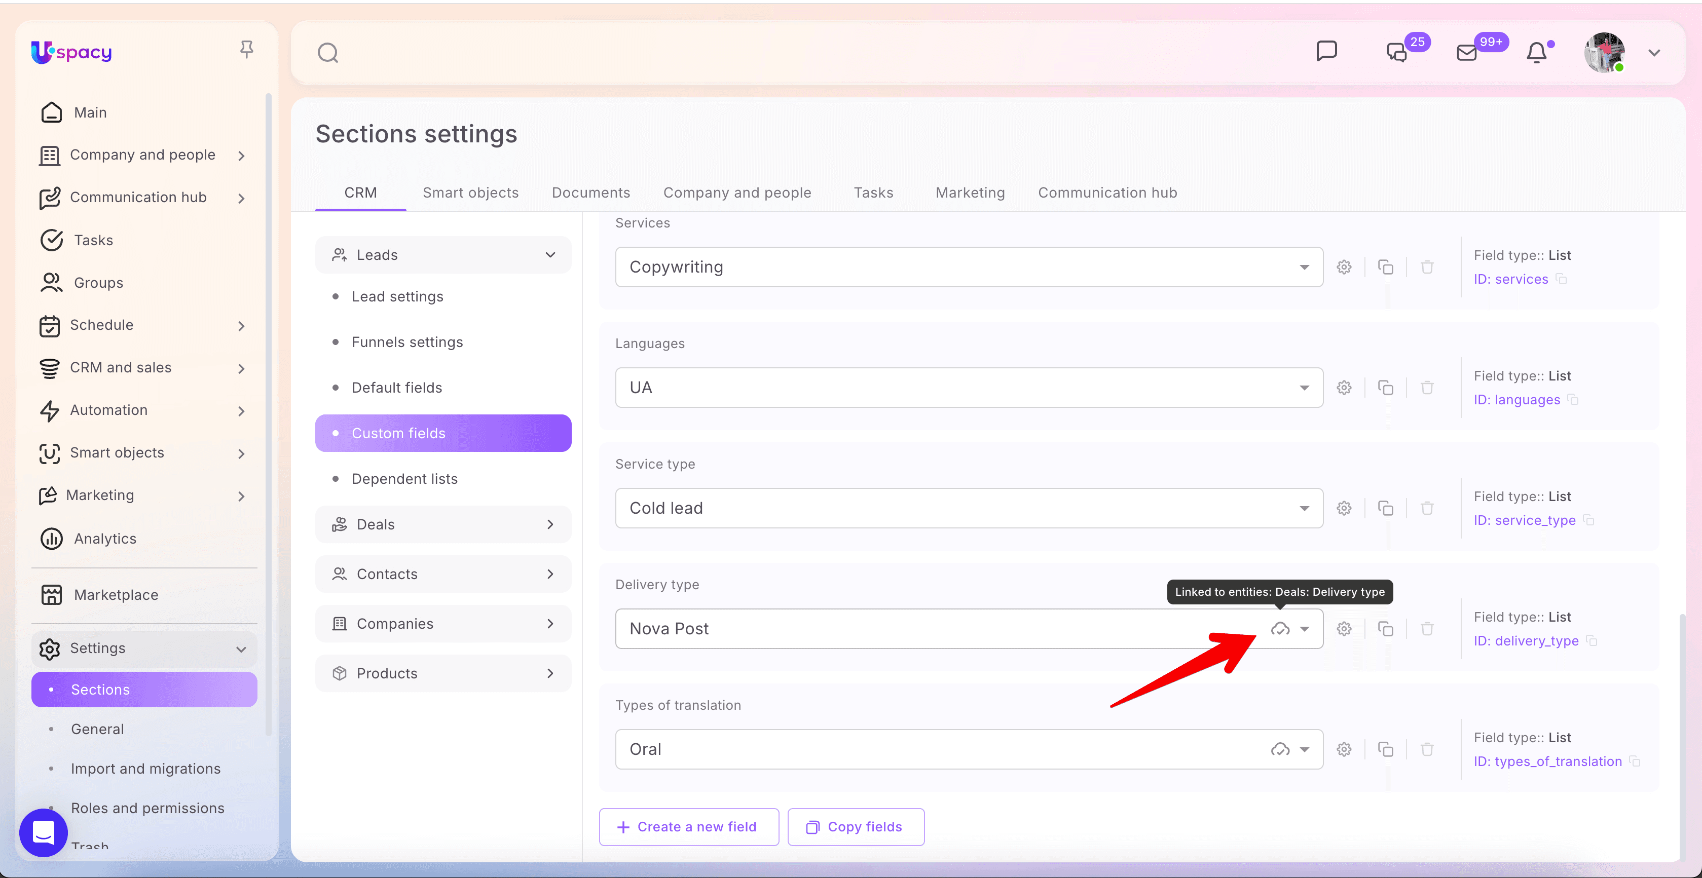The image size is (1702, 878).
Task: Duplicate the Delivery type field
Action: point(1386,629)
